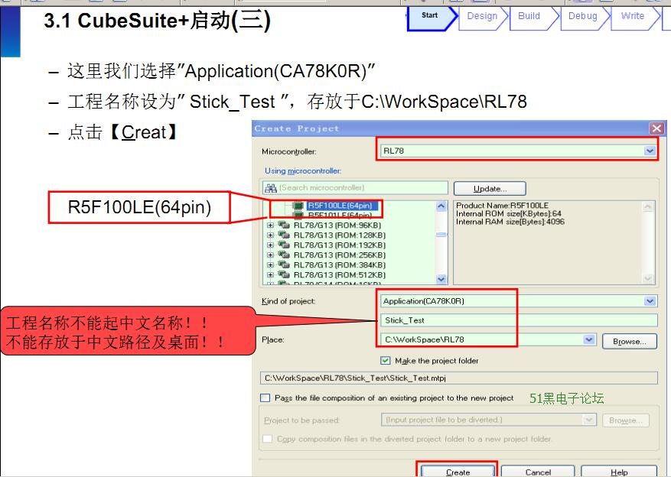Open the Kind of project dropdown
This screenshot has width=671, height=477.
pos(650,301)
